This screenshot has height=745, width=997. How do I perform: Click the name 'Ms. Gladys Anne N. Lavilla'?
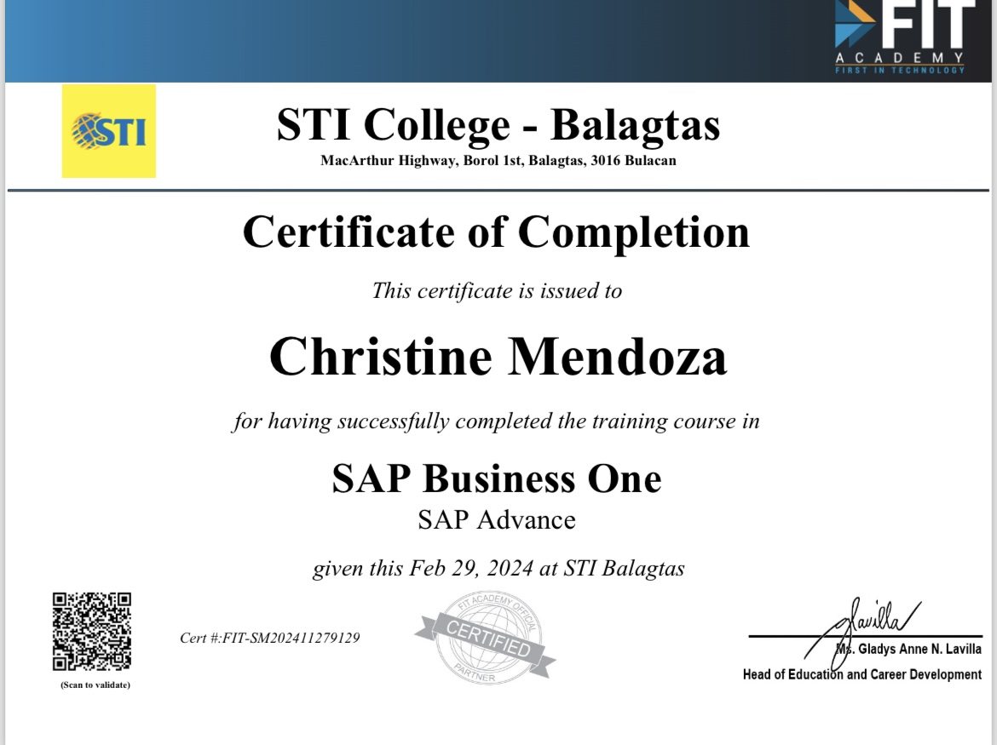coord(908,649)
